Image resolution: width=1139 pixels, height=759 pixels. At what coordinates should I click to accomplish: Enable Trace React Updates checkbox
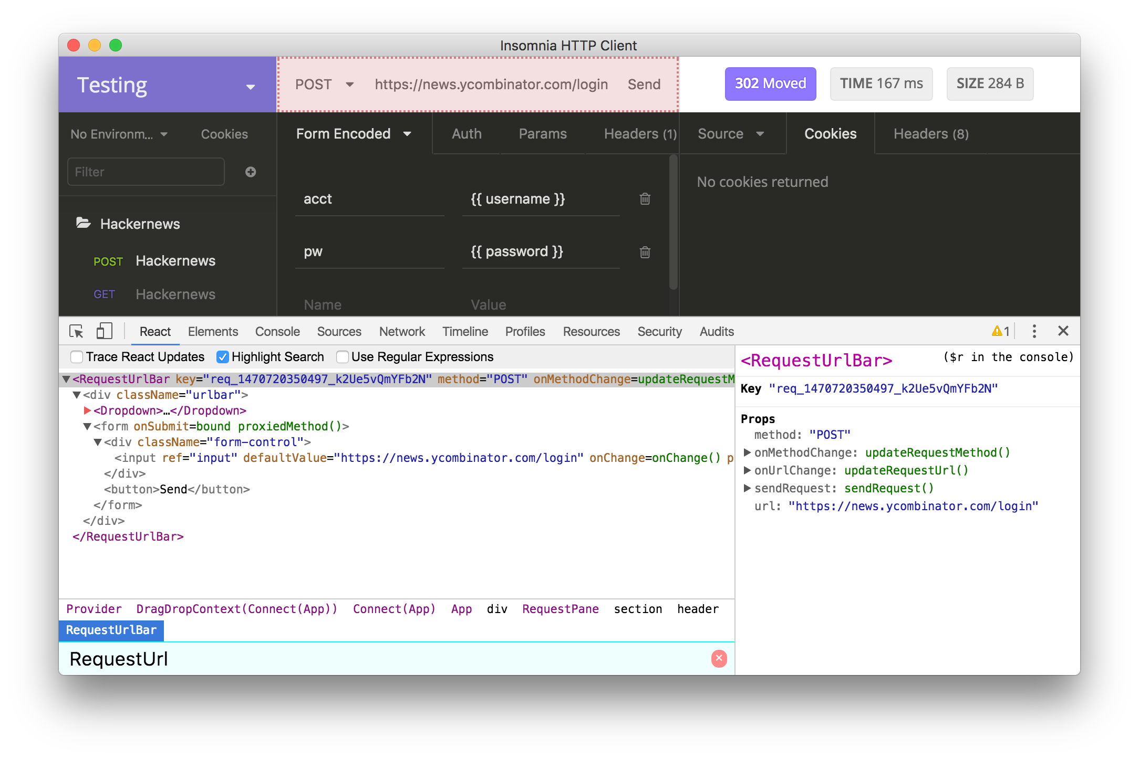click(x=77, y=357)
